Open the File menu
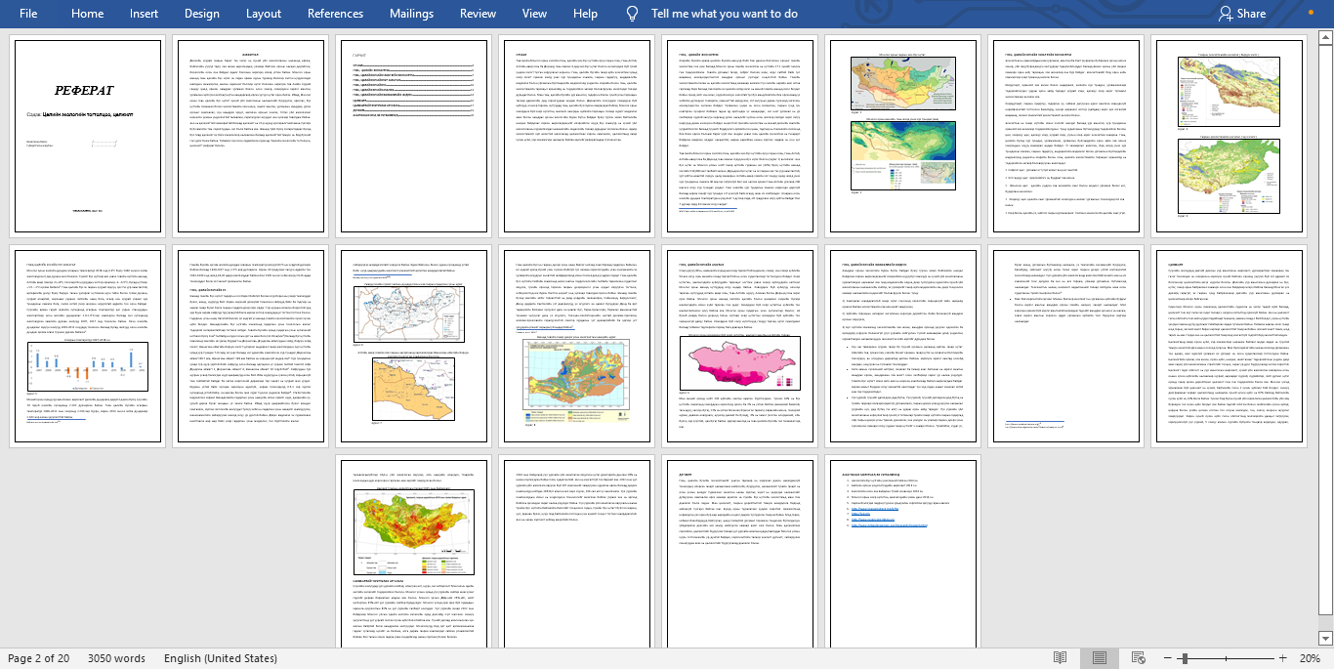Image resolution: width=1334 pixels, height=669 pixels. point(28,14)
